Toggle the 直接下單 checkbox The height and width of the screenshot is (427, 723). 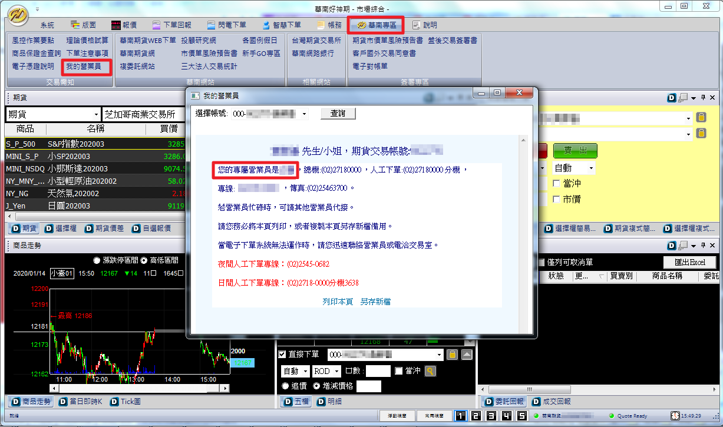tap(282, 355)
